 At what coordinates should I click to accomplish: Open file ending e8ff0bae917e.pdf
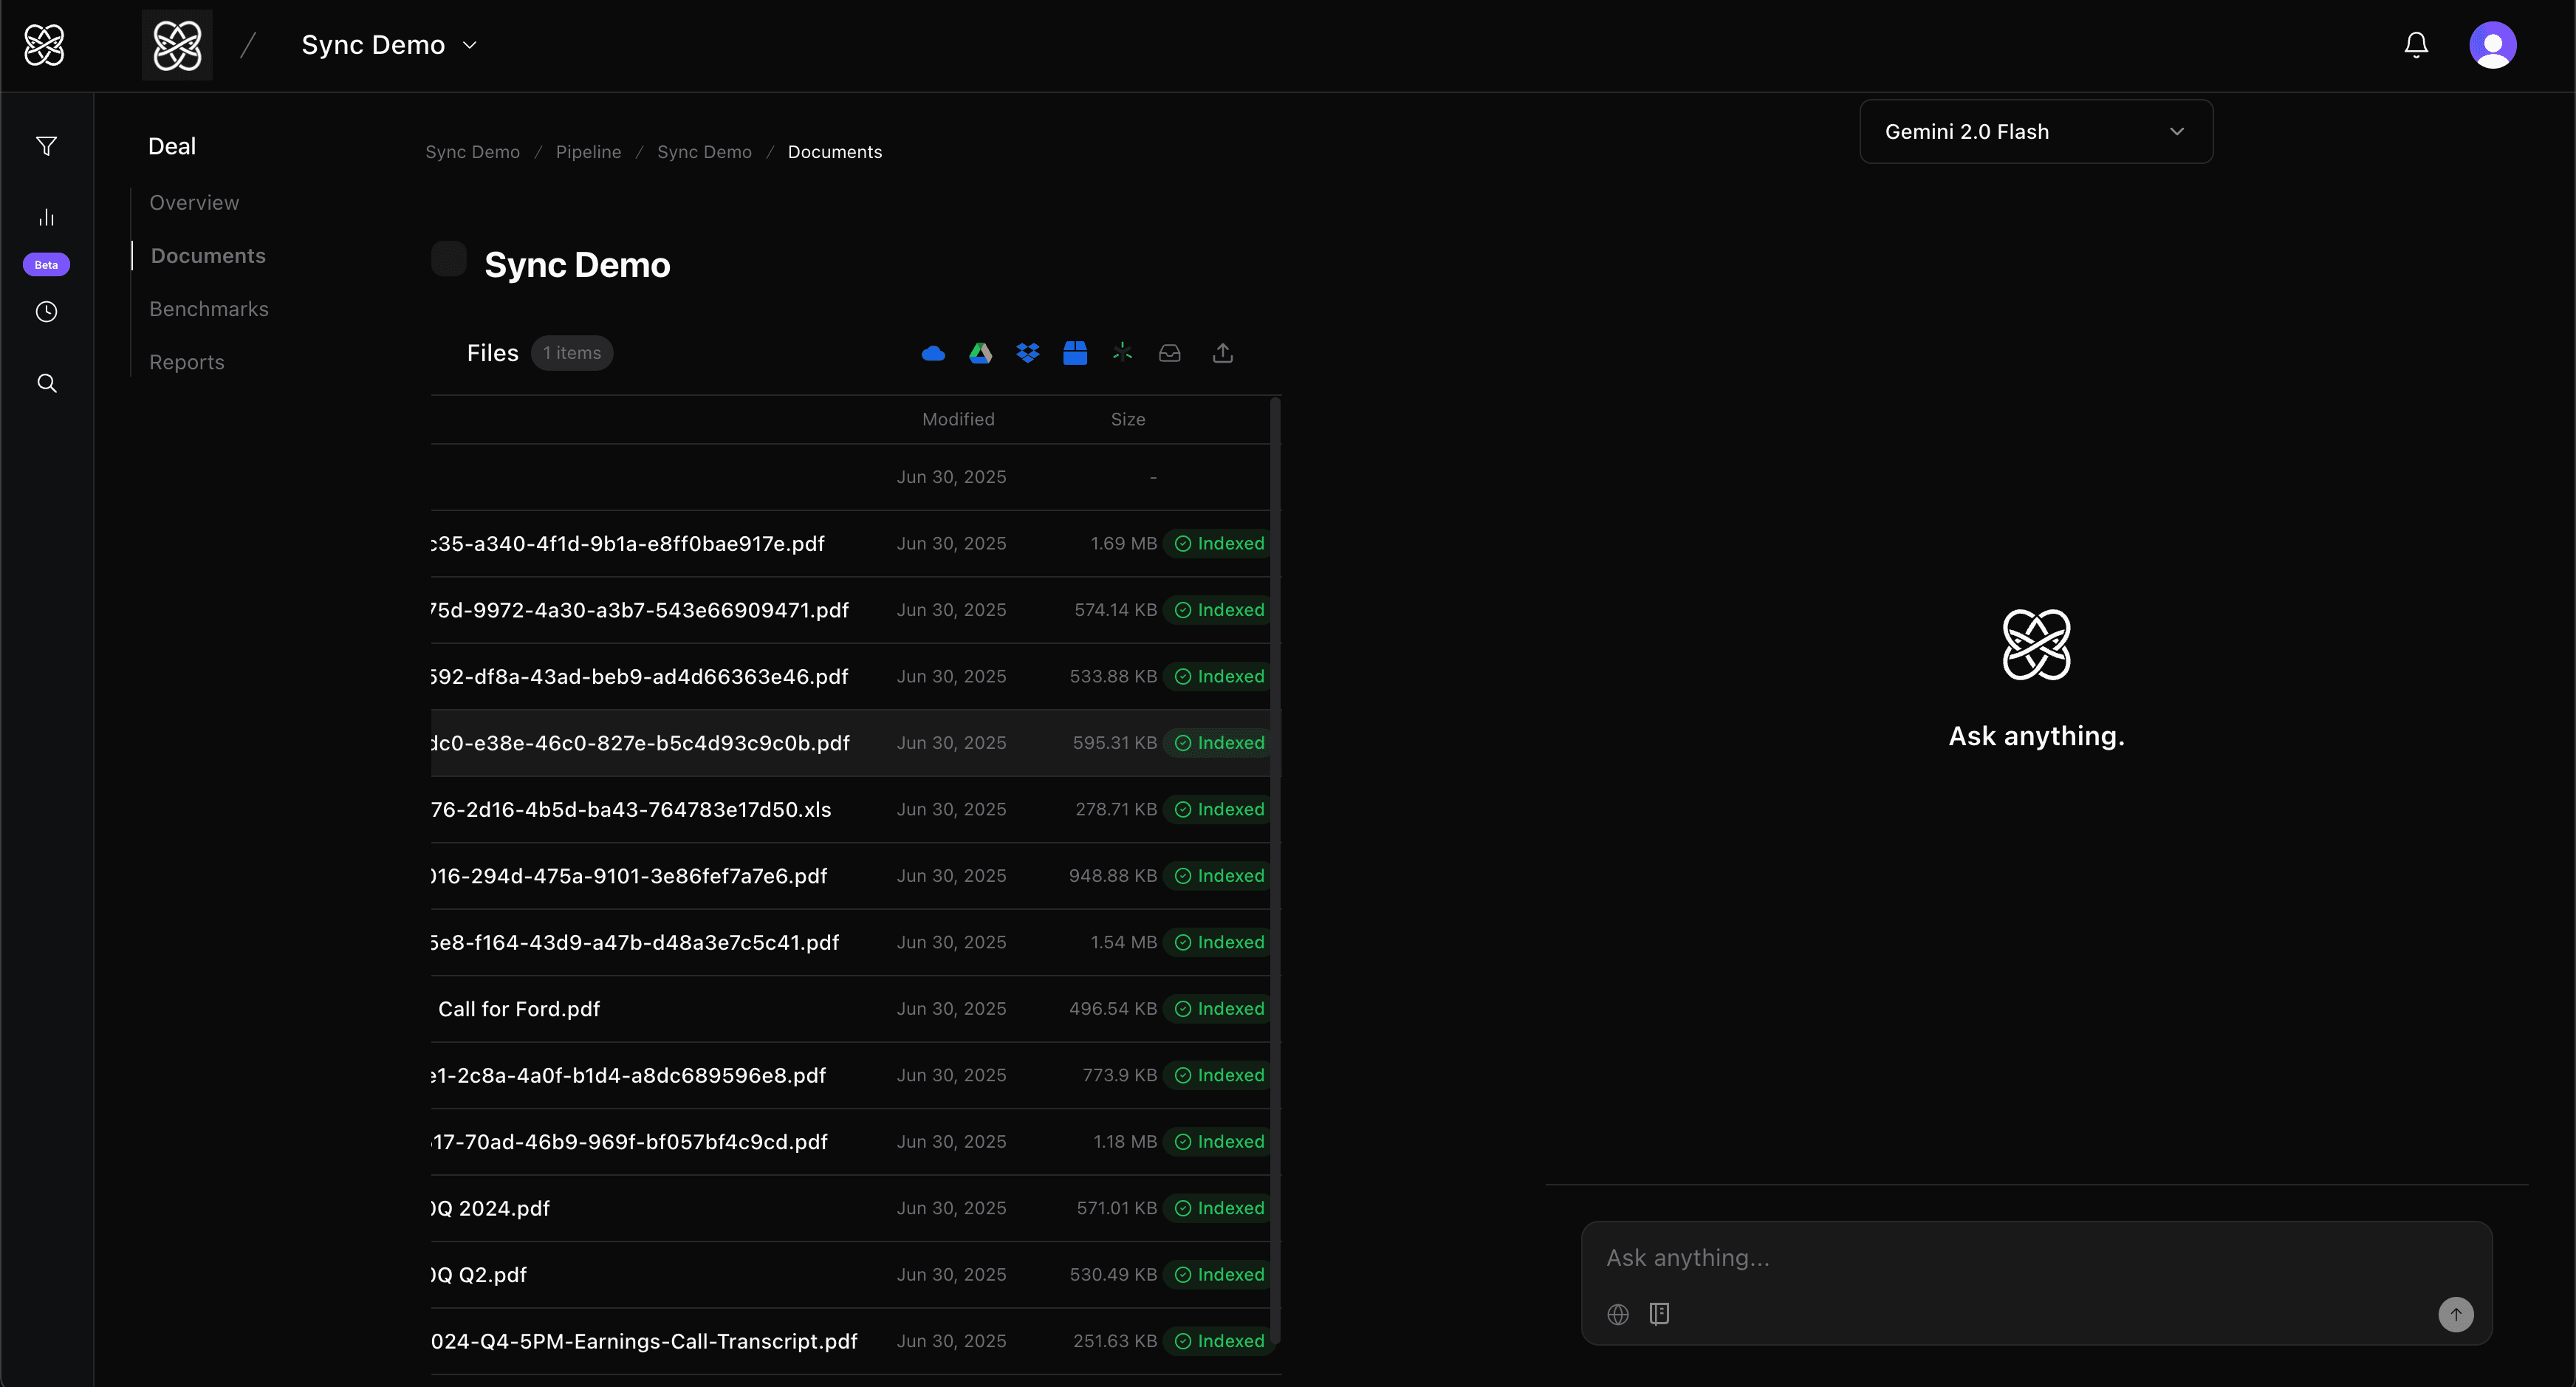(x=628, y=544)
